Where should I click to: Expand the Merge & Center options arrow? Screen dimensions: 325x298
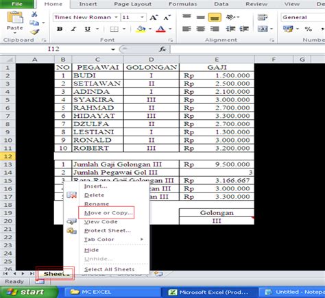(272, 29)
